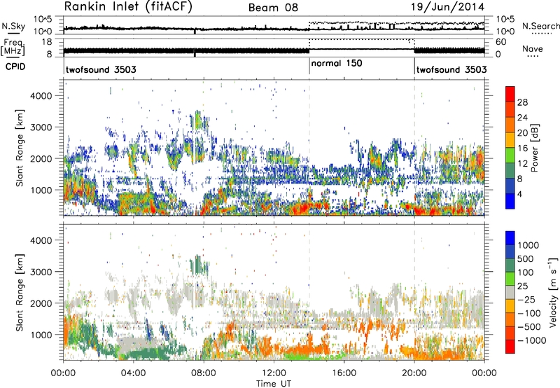The height and width of the screenshot is (388, 560).
Task: Click the '12' value on power color bar
Action: (522, 164)
